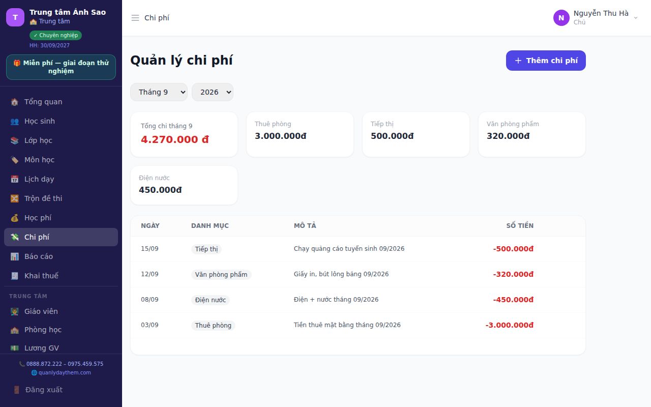
Task: Click the Thêm chi phí button
Action: pos(546,61)
